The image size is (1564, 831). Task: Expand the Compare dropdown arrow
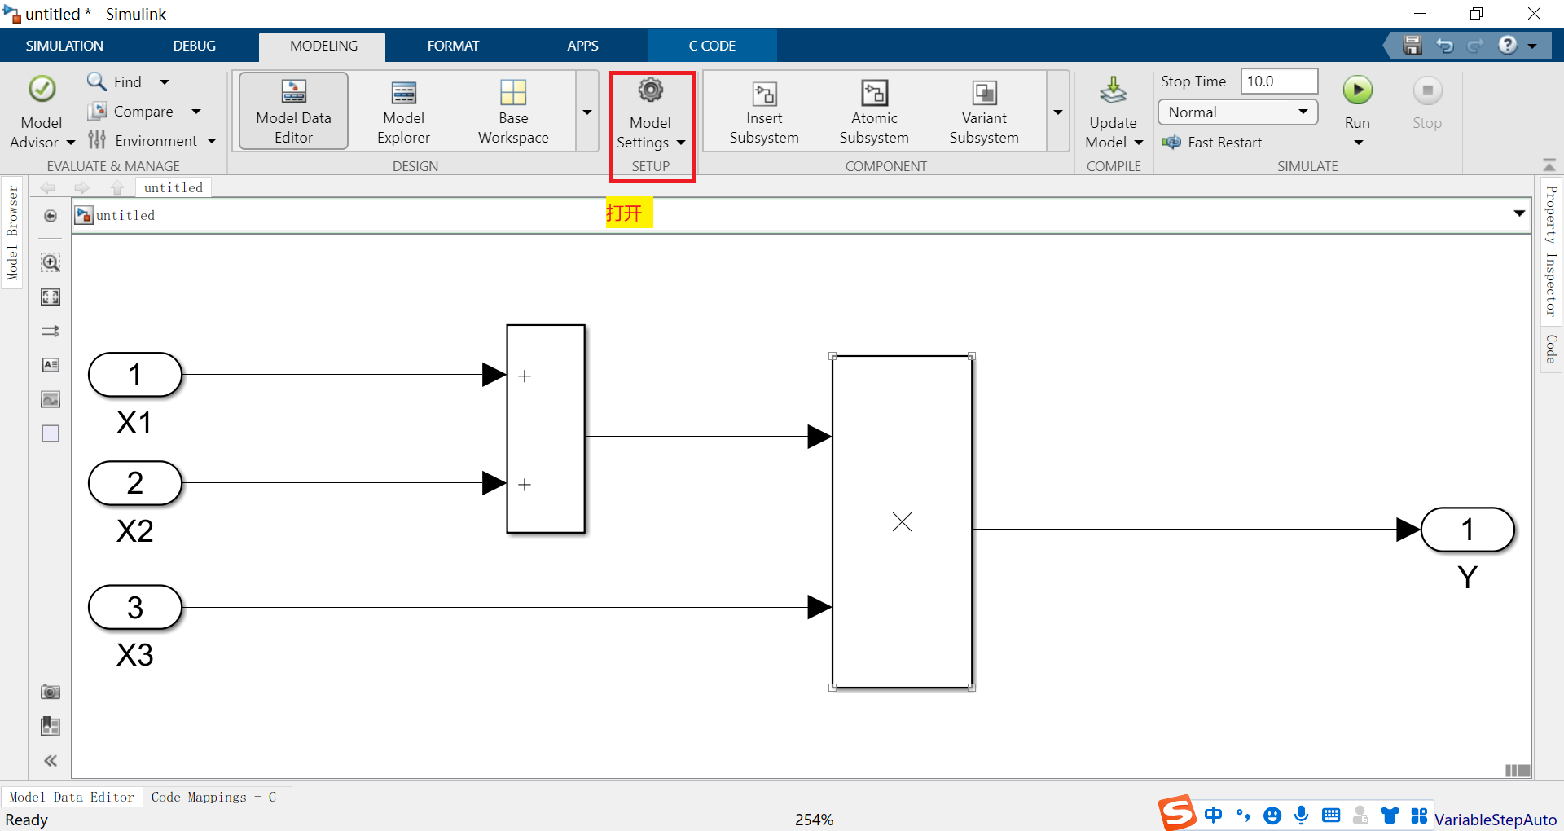196,111
